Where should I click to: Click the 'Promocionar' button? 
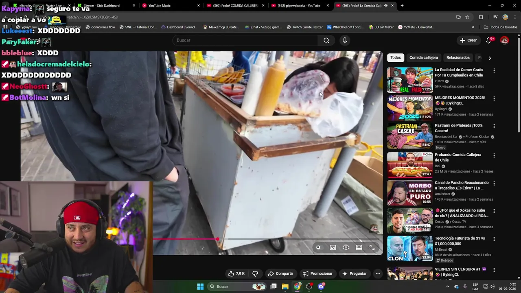coord(317,273)
